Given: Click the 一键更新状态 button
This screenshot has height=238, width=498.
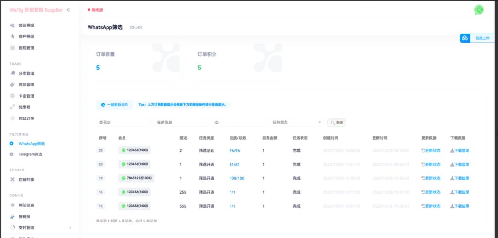Looking at the screenshot, I should point(114,105).
